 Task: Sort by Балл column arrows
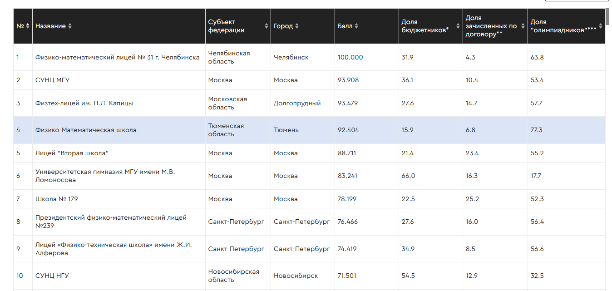[x=356, y=26]
